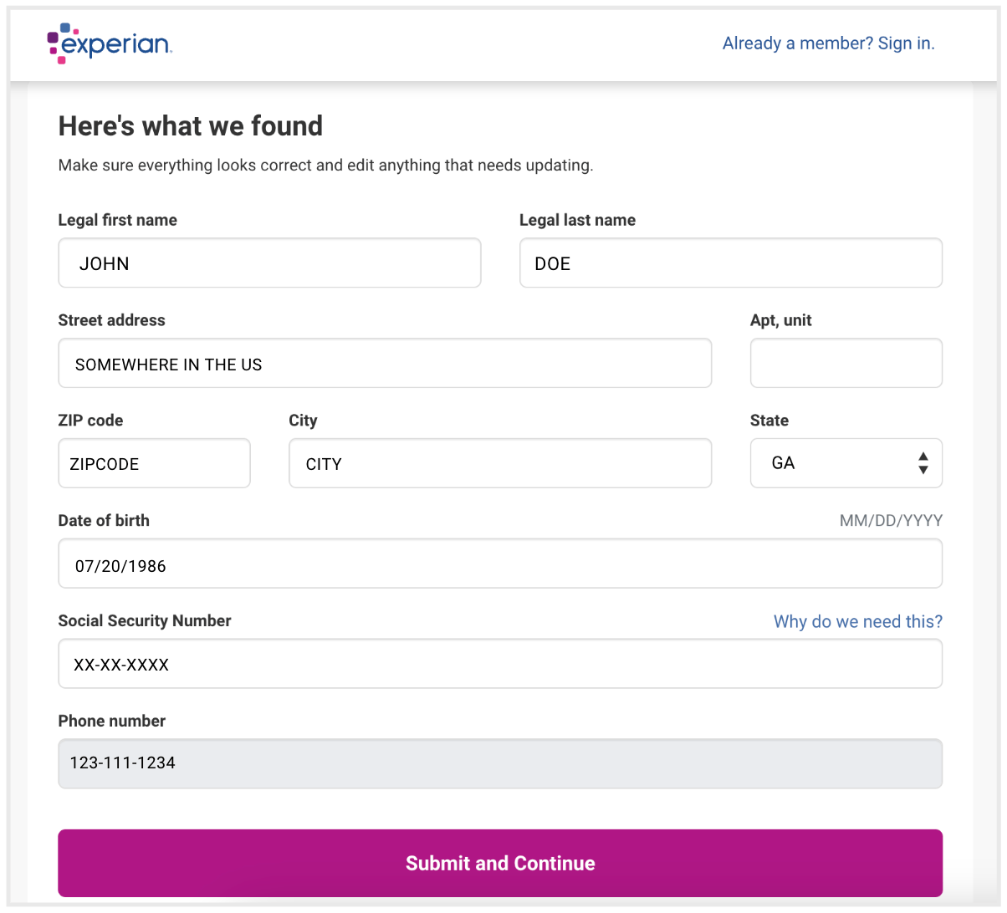The width and height of the screenshot is (1007, 913).
Task: Open the State dropdown showing GA
Action: 846,463
